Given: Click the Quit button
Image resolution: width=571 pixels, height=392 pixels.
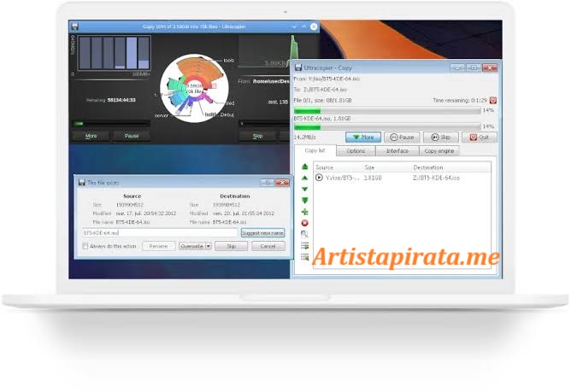Looking at the screenshot, I should pyautogui.click(x=480, y=137).
